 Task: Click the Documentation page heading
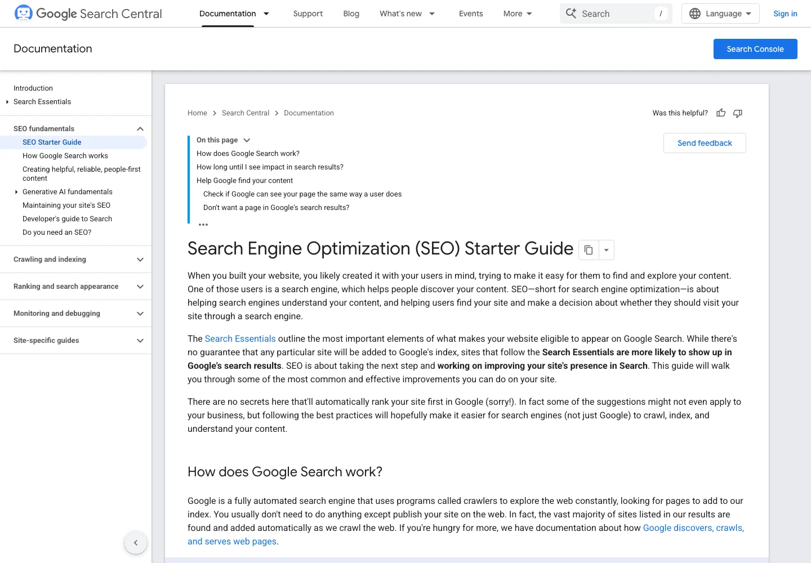pos(53,49)
